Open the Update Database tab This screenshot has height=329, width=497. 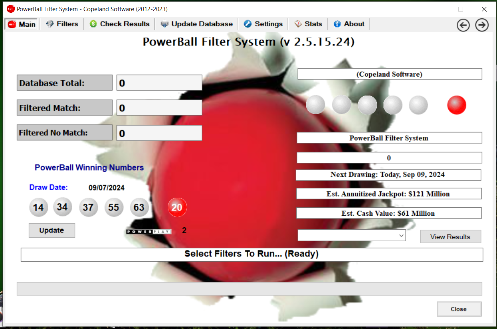click(x=197, y=24)
